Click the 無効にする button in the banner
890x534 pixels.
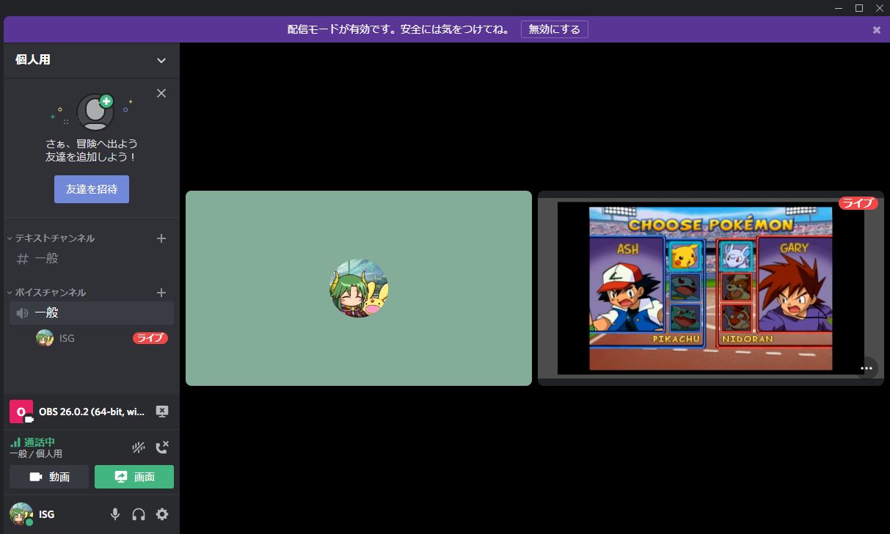pos(555,29)
